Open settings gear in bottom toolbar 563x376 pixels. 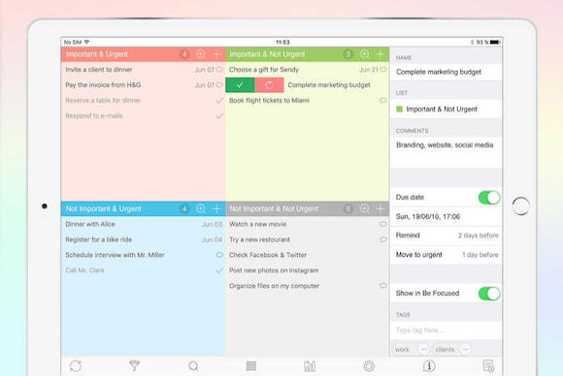pyautogui.click(x=369, y=366)
